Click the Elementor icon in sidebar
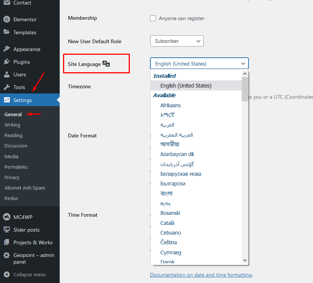 [x=6, y=19]
